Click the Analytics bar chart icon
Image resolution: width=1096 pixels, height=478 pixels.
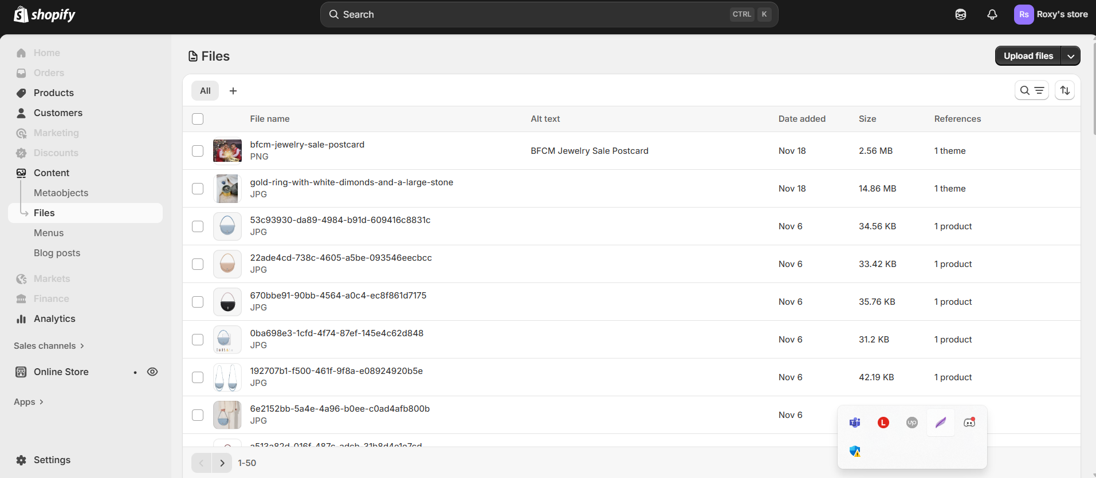(21, 319)
